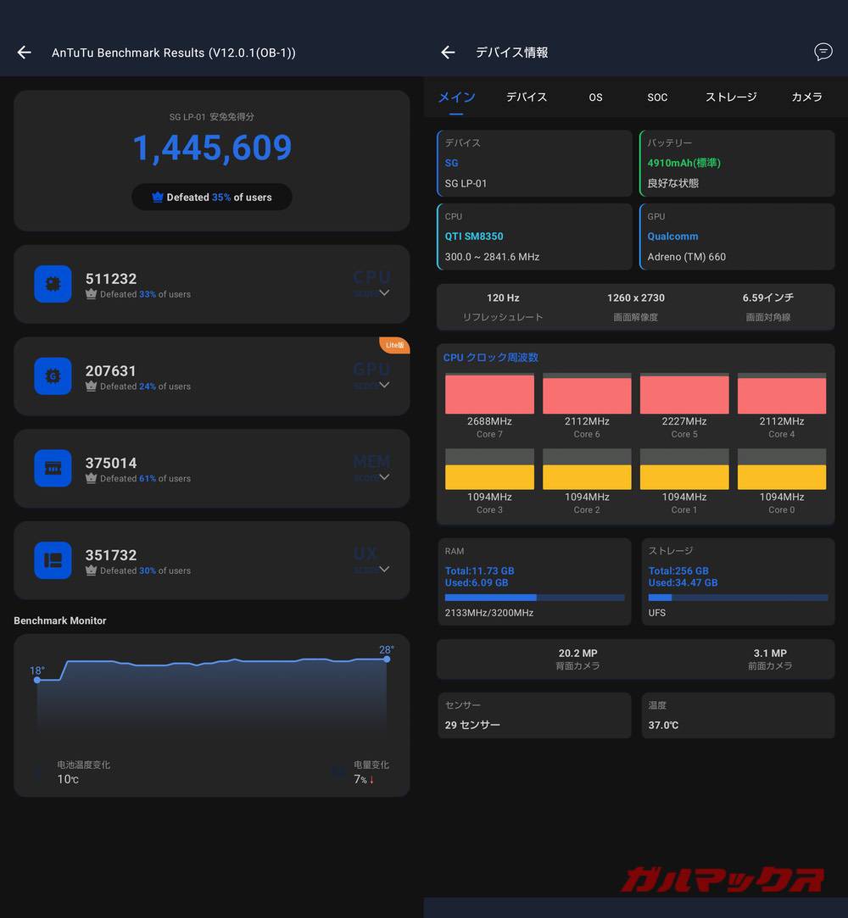Open the CPU QTI SM8350 card

tap(534, 236)
